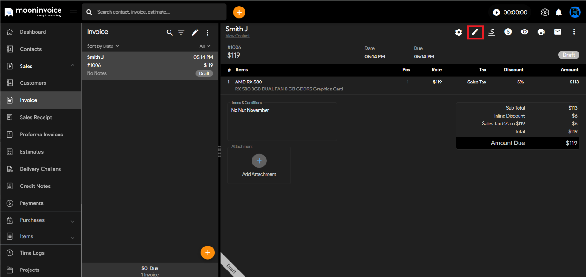Open the notifications bell
Image resolution: width=586 pixels, height=277 pixels.
[x=559, y=13]
